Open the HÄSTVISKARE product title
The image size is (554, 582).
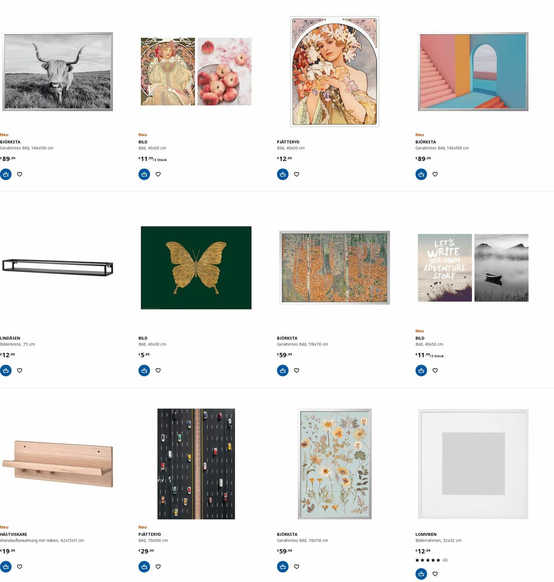(13, 535)
